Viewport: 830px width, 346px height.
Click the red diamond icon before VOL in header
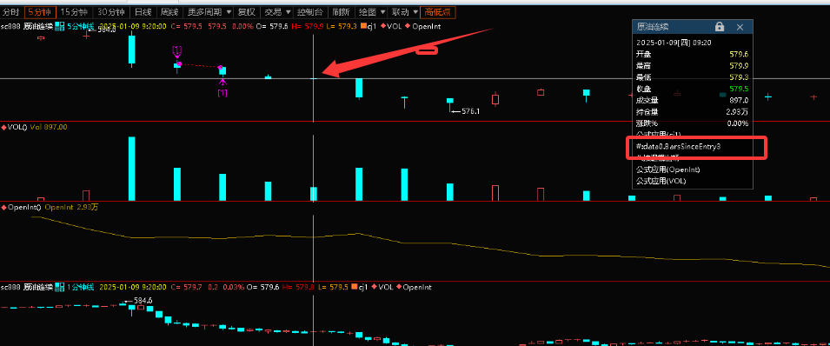[383, 26]
